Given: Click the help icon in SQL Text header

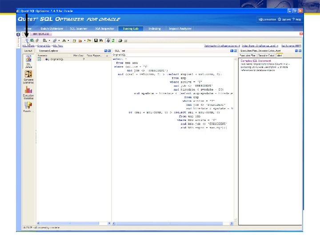Looking at the screenshot, I should (232, 51).
